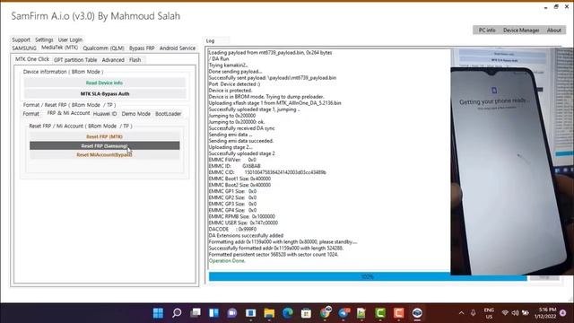Open the Wi-Fi network tray icon
The height and width of the screenshot is (323, 574).
tap(505, 313)
